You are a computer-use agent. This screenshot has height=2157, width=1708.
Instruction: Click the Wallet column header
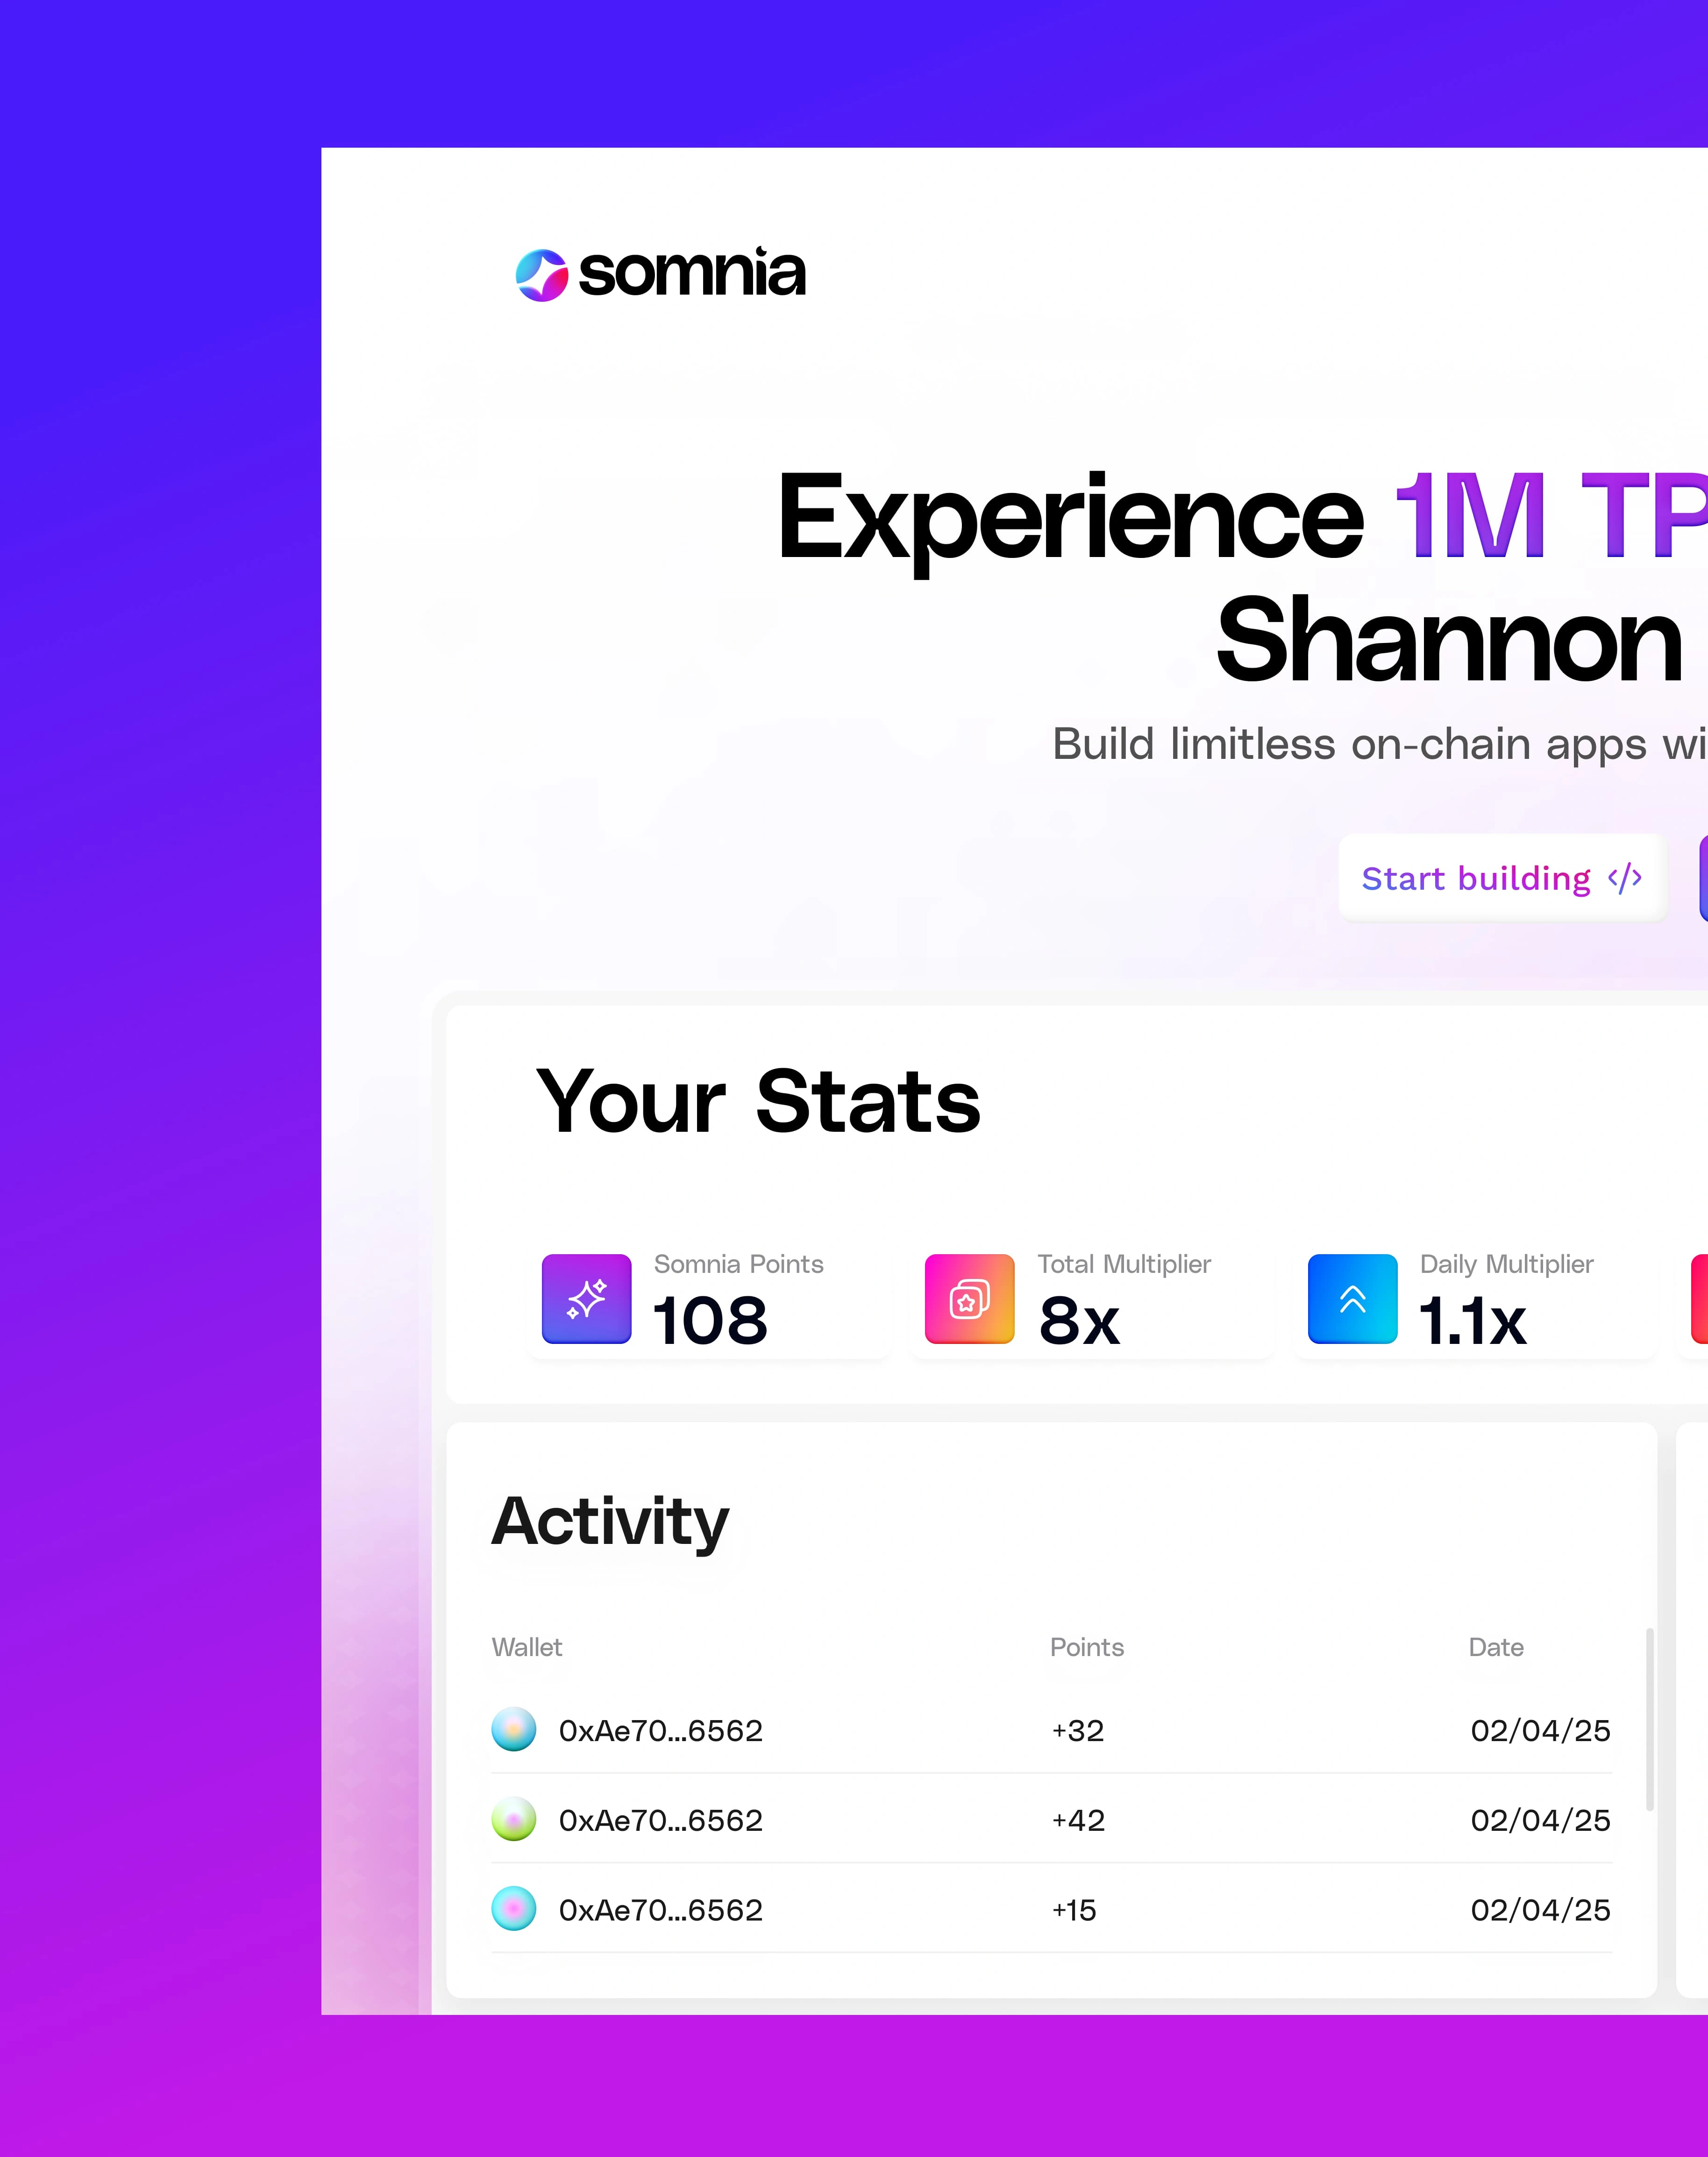pyautogui.click(x=527, y=1647)
